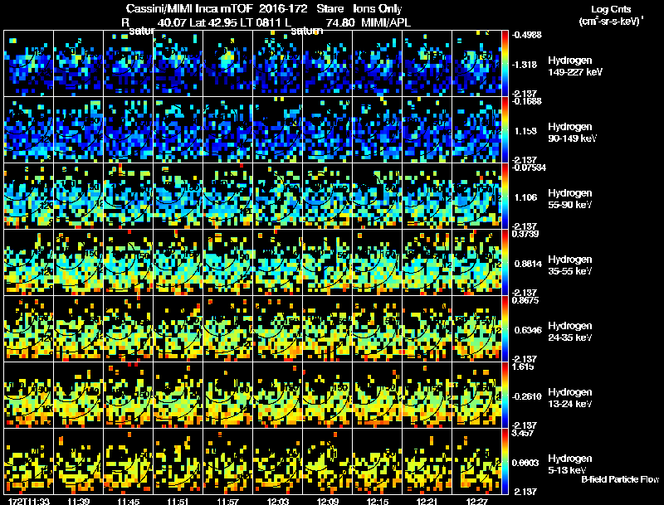Click the Hydrogen 24-35 keV panel at 11:39

click(x=79, y=328)
